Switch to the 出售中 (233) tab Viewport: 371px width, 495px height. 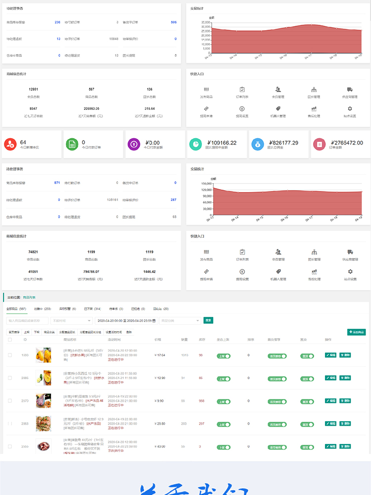point(43,309)
